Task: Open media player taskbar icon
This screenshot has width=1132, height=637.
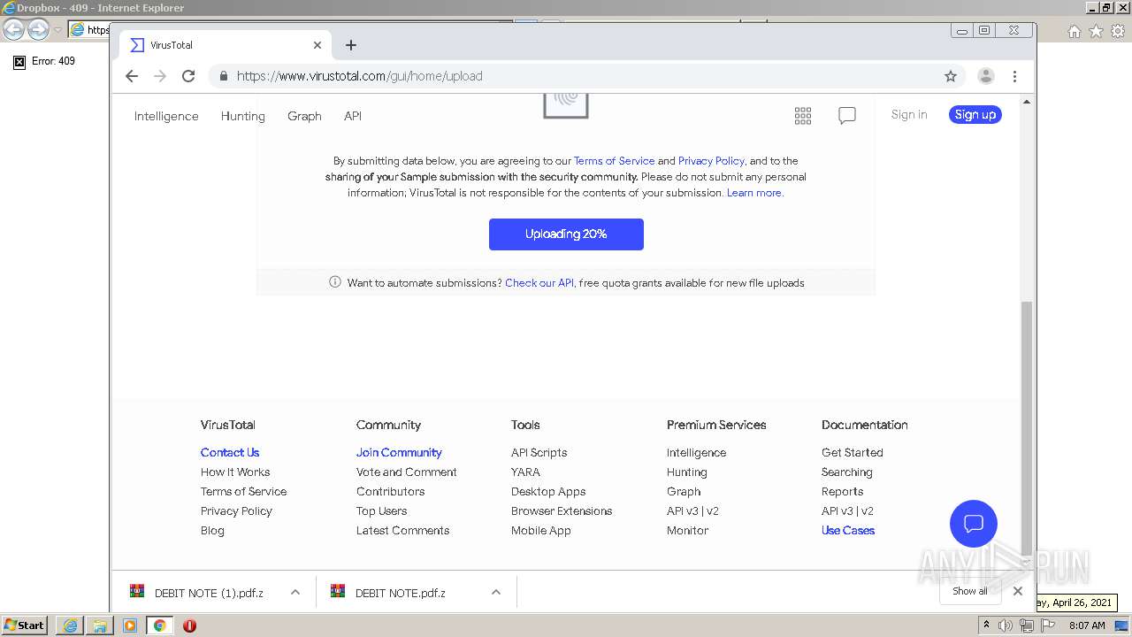Action: coord(130,625)
